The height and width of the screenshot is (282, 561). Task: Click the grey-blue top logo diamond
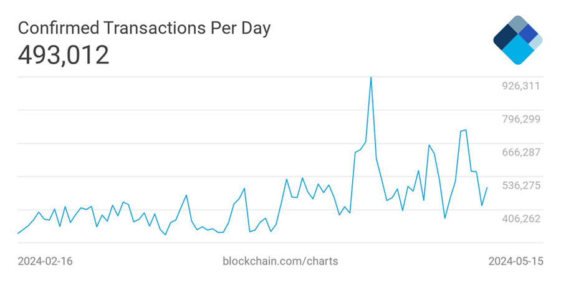pyautogui.click(x=517, y=25)
